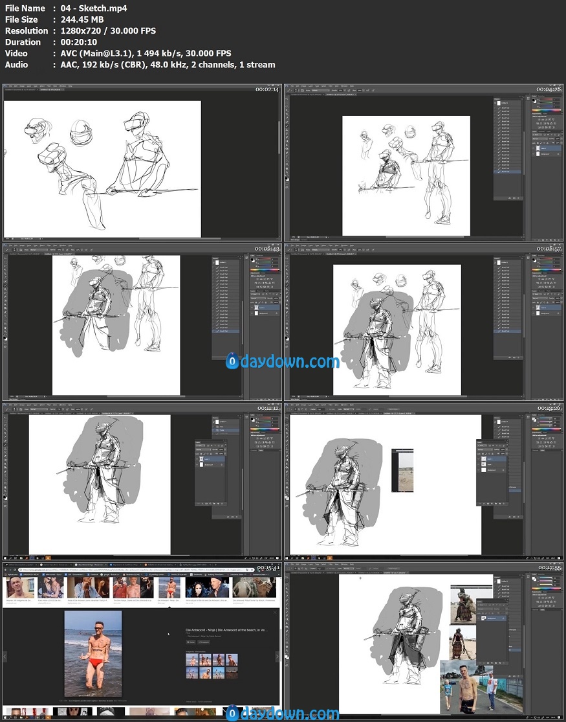Click new layer icon in 00:13:26 Layers panel
Screen dimensions: 566x722
tap(500, 504)
